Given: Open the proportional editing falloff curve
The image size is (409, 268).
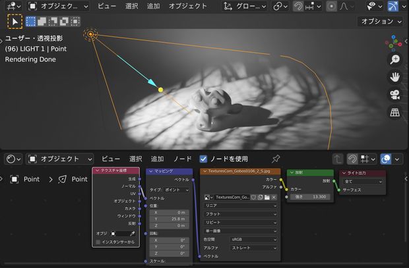Looking at the screenshot, I should 346,6.
